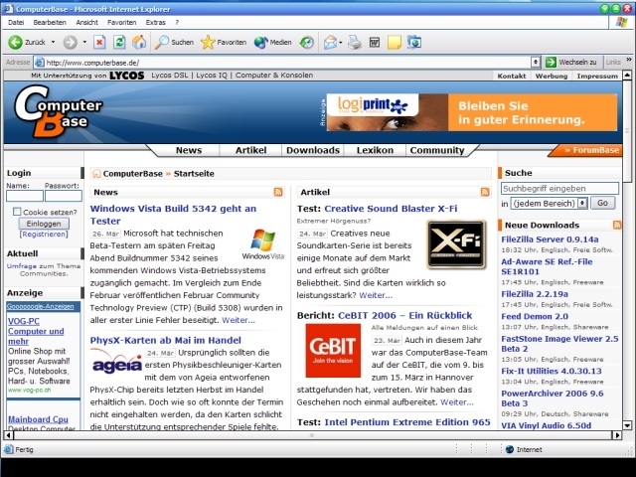636x477 pixels.
Task: Switch to the Artikel site tab
Action: [x=250, y=150]
